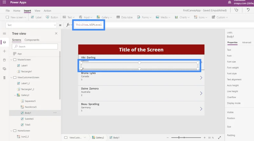Insert a Button control

click(52, 17)
